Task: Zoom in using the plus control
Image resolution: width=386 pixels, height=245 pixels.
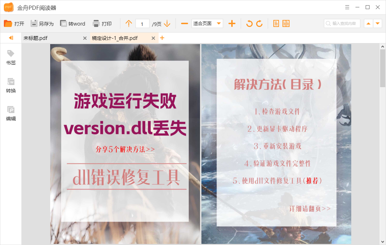Action: [232, 23]
